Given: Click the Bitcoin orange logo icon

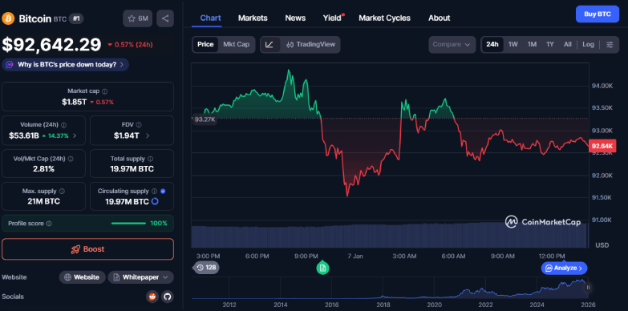Looking at the screenshot, I should pyautogui.click(x=8, y=18).
